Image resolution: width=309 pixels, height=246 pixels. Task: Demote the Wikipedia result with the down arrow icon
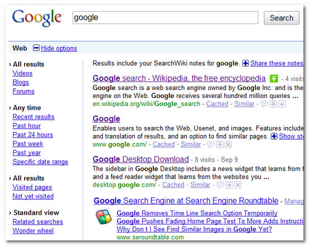[x=282, y=104]
